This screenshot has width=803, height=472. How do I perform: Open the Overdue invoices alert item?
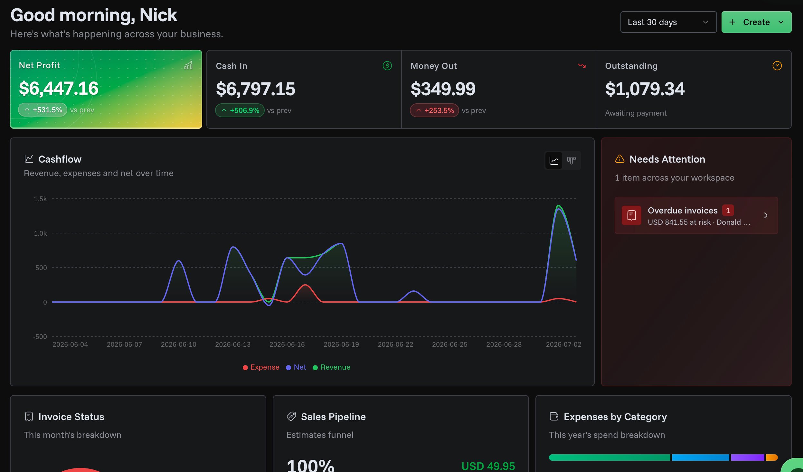click(x=696, y=215)
